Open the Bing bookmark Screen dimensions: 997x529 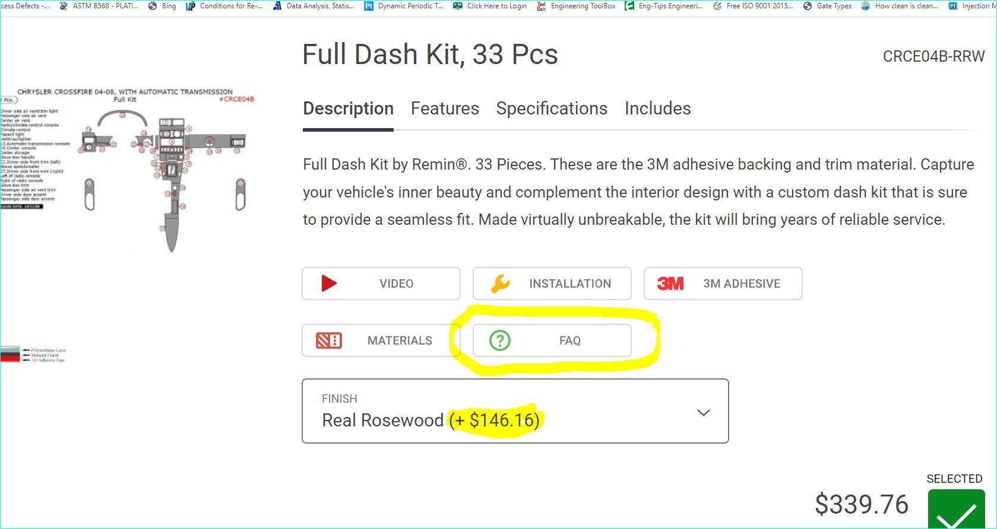click(162, 6)
